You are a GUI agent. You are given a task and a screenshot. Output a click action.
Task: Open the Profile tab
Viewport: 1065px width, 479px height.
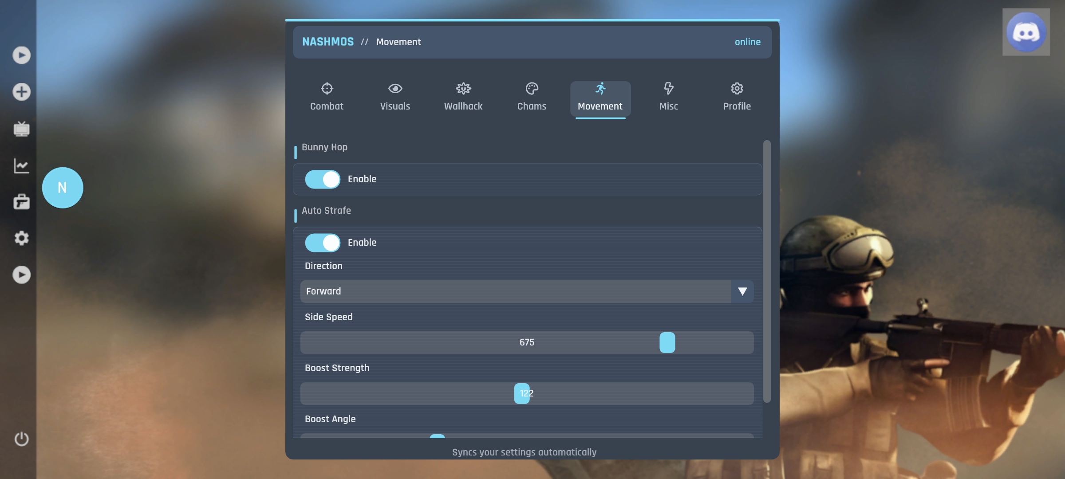pos(737,98)
